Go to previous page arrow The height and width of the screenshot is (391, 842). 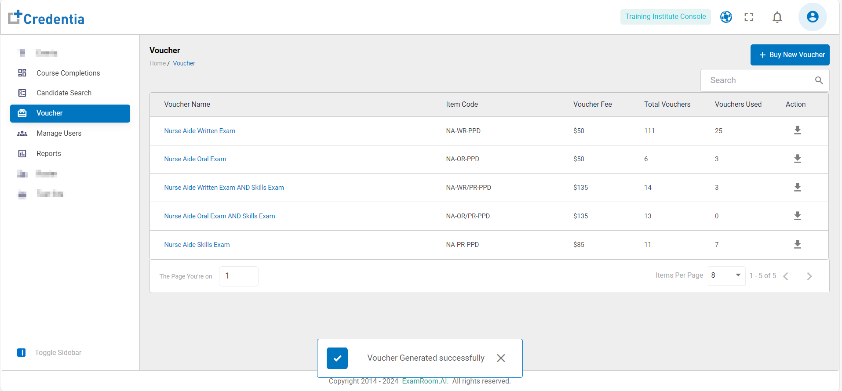pos(786,276)
